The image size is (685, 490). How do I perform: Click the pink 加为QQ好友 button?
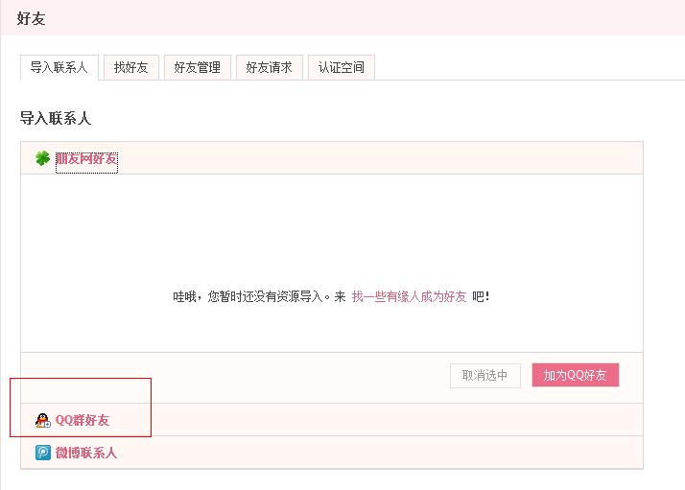(x=576, y=375)
